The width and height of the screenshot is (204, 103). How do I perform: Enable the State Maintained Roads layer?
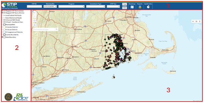pos(2,18)
